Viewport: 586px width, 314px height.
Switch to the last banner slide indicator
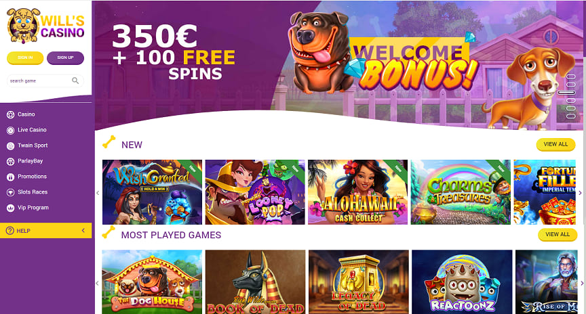click(570, 116)
